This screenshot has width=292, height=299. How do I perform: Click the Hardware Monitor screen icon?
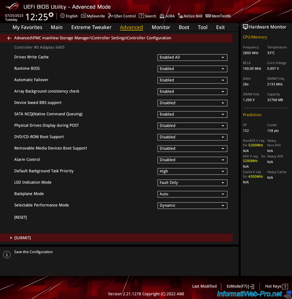246,27
